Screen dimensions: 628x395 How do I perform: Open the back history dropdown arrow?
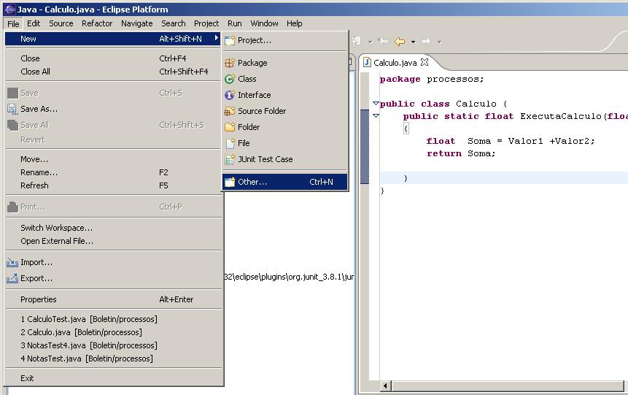(x=413, y=42)
